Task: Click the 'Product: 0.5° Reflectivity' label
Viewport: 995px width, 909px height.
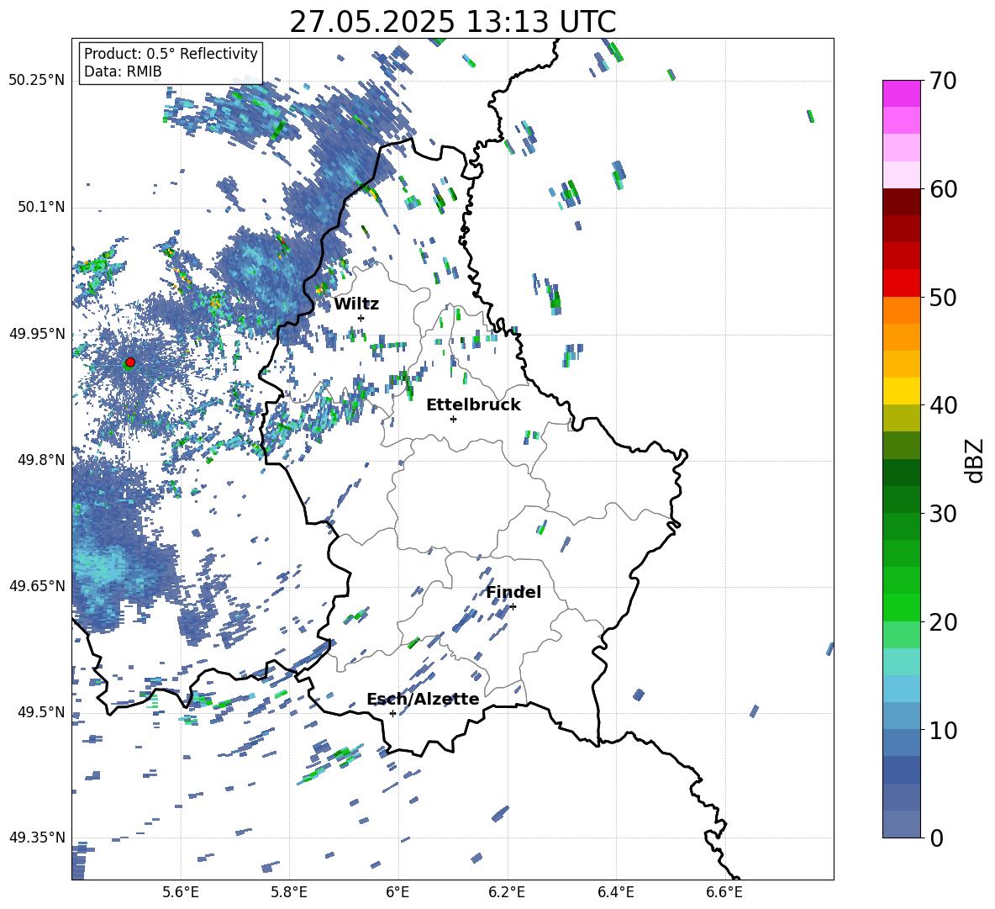Action: [171, 54]
